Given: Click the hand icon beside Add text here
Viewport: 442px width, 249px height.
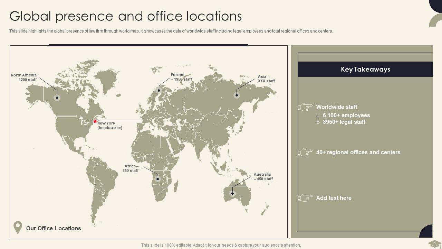Looking at the screenshot, I should pos(305,198).
